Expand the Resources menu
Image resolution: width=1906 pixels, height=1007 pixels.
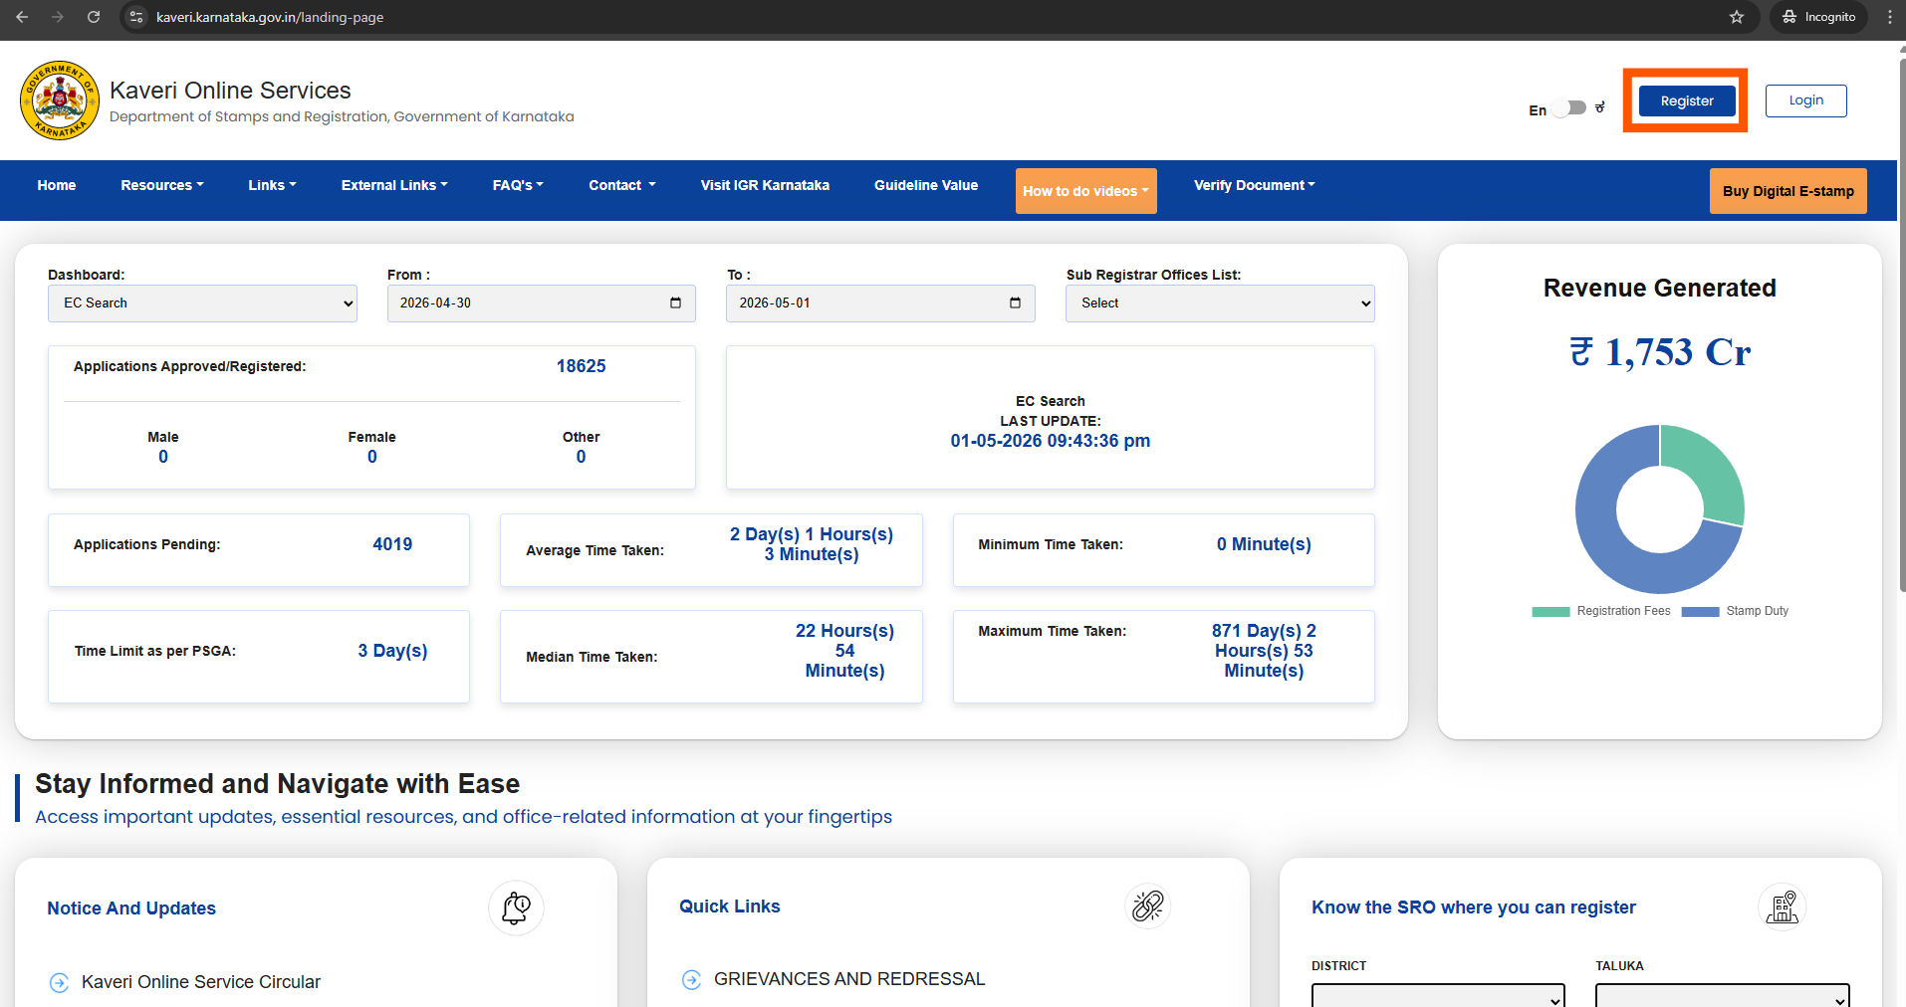coord(162,185)
